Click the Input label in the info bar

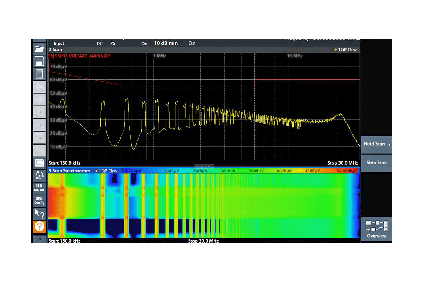click(59, 44)
